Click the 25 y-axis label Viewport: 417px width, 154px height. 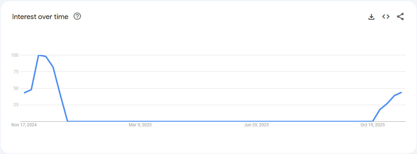click(16, 105)
